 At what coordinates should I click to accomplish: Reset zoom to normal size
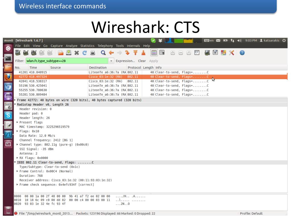coord(189,53)
